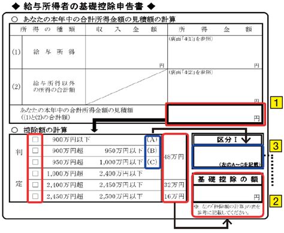The image size is (284, 233).
Task: Click the 所得金額 column header
Action: tap(215, 29)
